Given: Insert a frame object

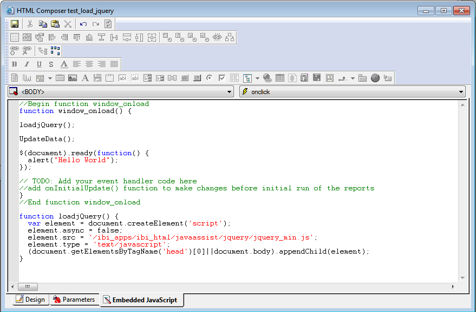Looking at the screenshot, I should coord(60,78).
